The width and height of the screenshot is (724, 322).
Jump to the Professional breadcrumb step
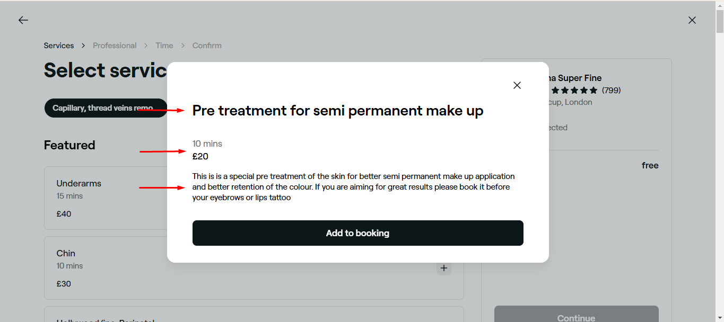click(x=115, y=46)
